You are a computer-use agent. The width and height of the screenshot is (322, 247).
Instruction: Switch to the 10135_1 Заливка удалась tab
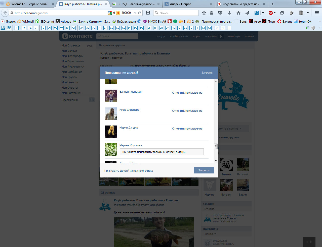pyautogui.click(x=136, y=4)
